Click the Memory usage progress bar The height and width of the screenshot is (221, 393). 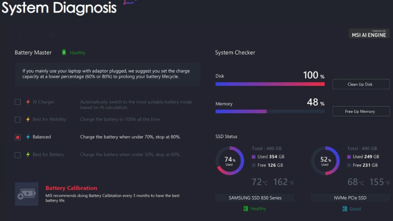pos(270,111)
